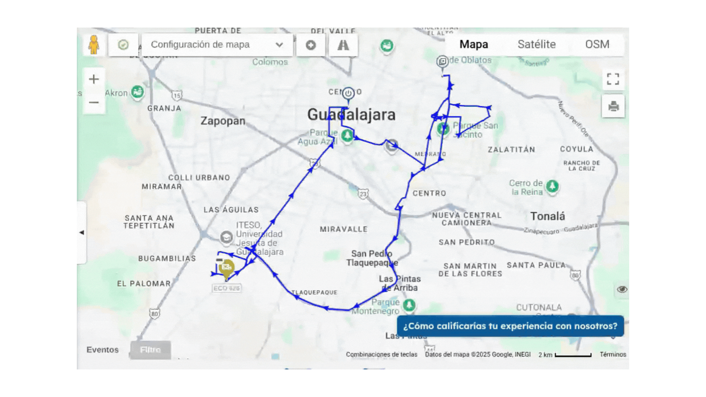Select the Mapa view tab
This screenshot has height=397, width=706.
474,44
